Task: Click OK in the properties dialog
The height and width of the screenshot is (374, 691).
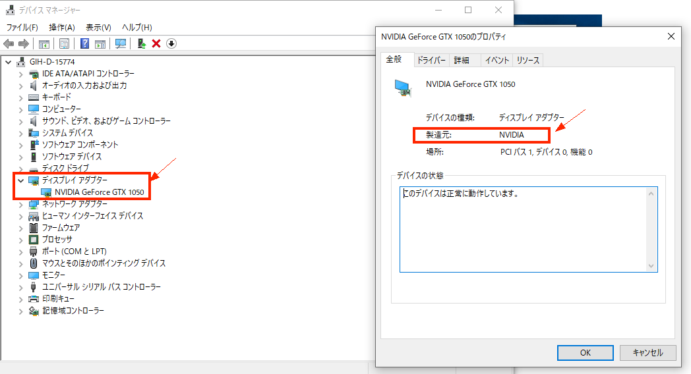Action: click(586, 353)
